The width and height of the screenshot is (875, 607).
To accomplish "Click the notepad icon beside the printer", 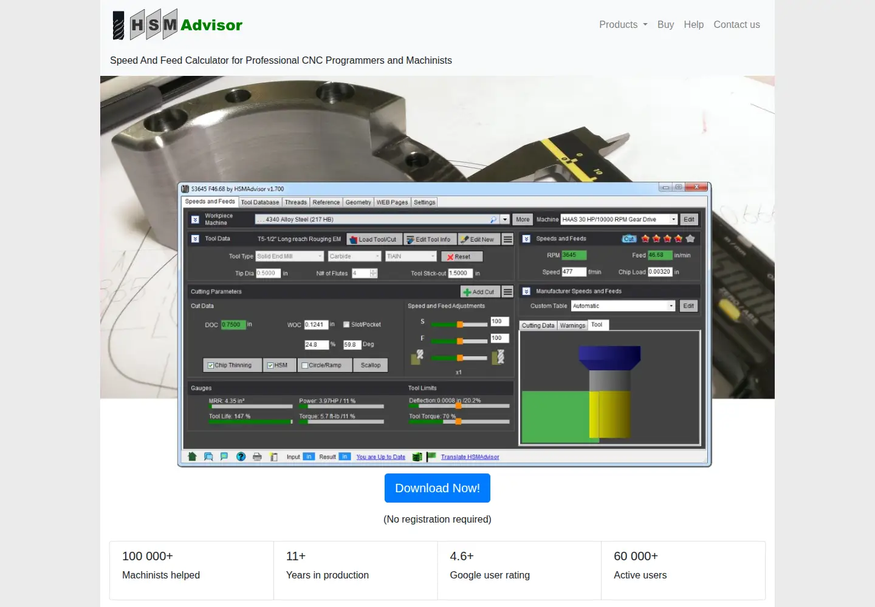I will pyautogui.click(x=274, y=456).
